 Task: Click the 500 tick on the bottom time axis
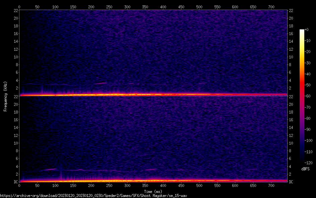(199, 186)
